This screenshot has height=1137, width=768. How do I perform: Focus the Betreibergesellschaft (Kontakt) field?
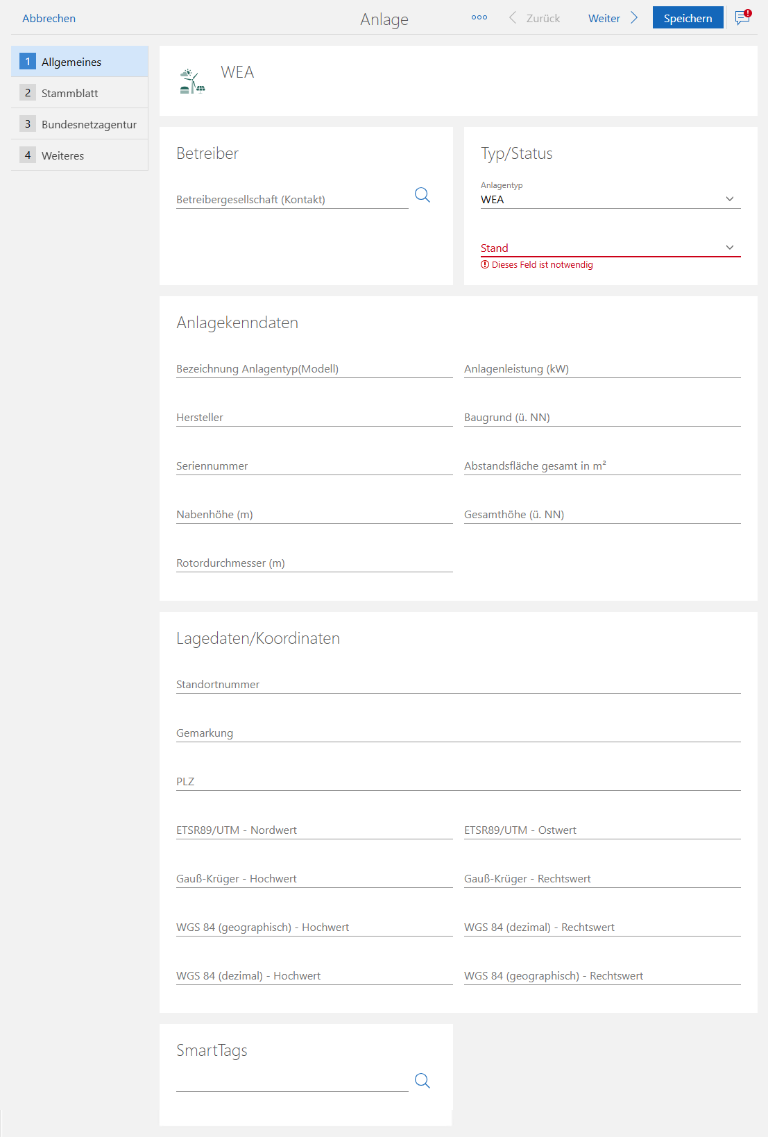292,200
